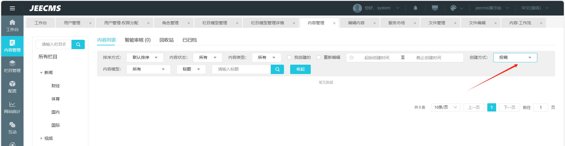Select 内容管理 in the sidebar

pyautogui.click(x=12, y=46)
